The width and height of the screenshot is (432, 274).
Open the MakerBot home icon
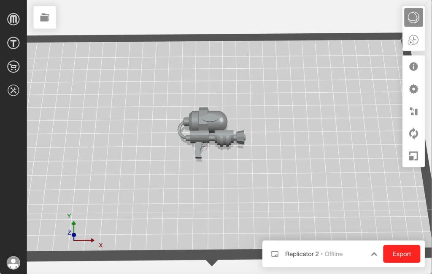coord(13,19)
